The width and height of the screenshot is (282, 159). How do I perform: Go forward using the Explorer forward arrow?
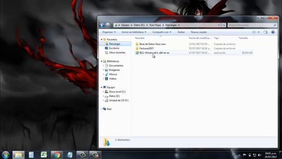(108, 25)
